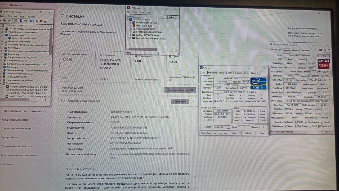Click the Close button in GPU-Z
Screen dimensions: 339x191
(327, 131)
